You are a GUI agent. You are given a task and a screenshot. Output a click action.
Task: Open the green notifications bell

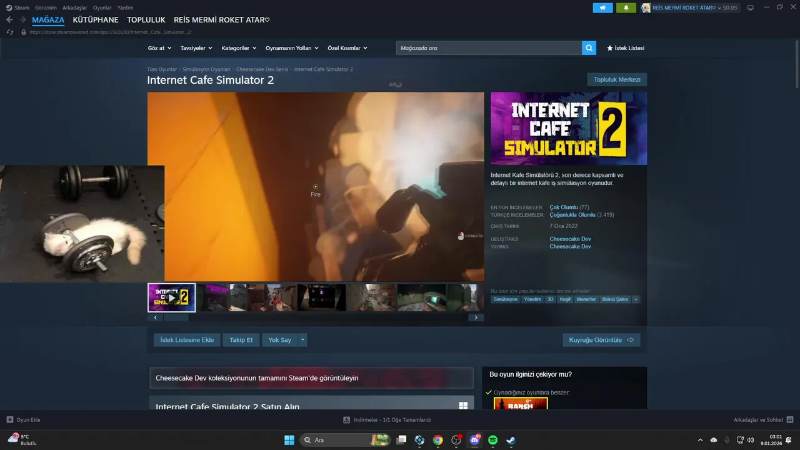pos(626,7)
